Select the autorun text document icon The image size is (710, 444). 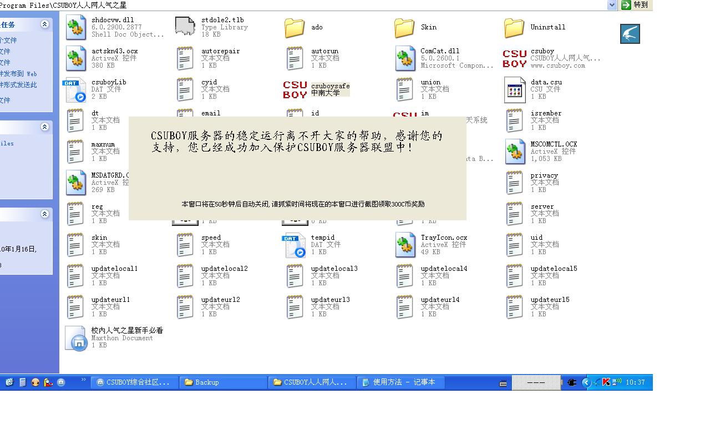(295, 58)
